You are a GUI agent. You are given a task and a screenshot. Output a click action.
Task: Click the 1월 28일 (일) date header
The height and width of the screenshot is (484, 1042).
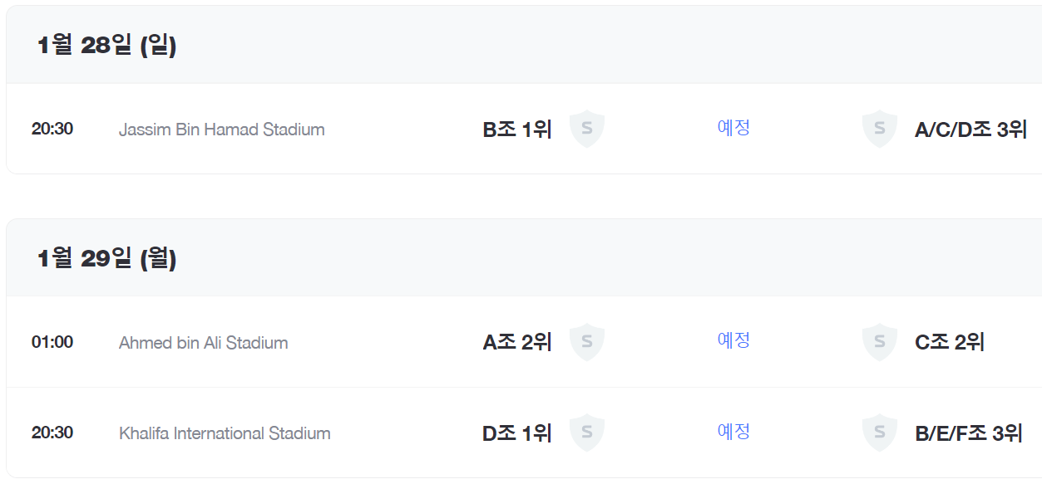107,46
